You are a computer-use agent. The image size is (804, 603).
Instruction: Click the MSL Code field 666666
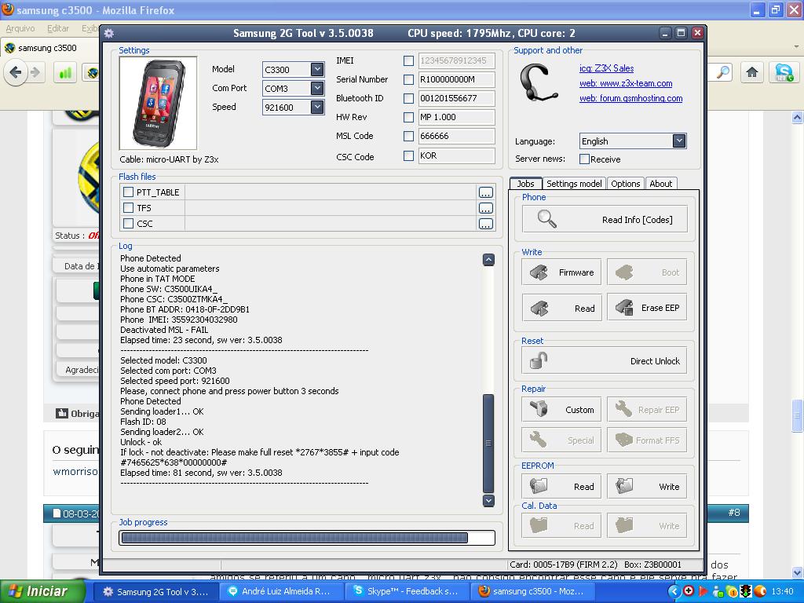point(456,136)
